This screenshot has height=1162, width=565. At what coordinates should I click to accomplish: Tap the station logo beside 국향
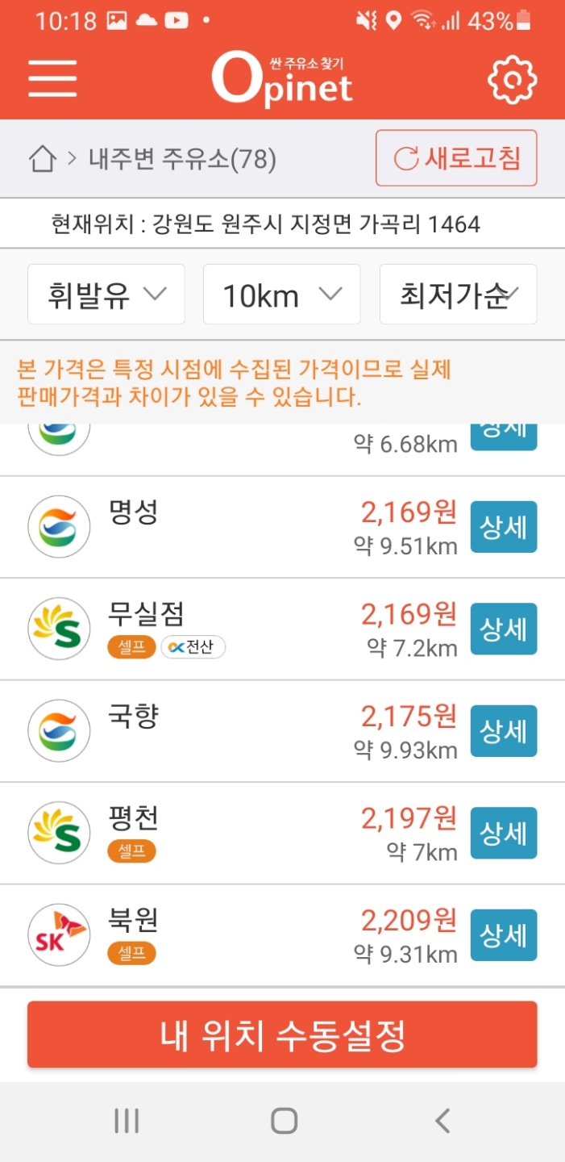58,730
